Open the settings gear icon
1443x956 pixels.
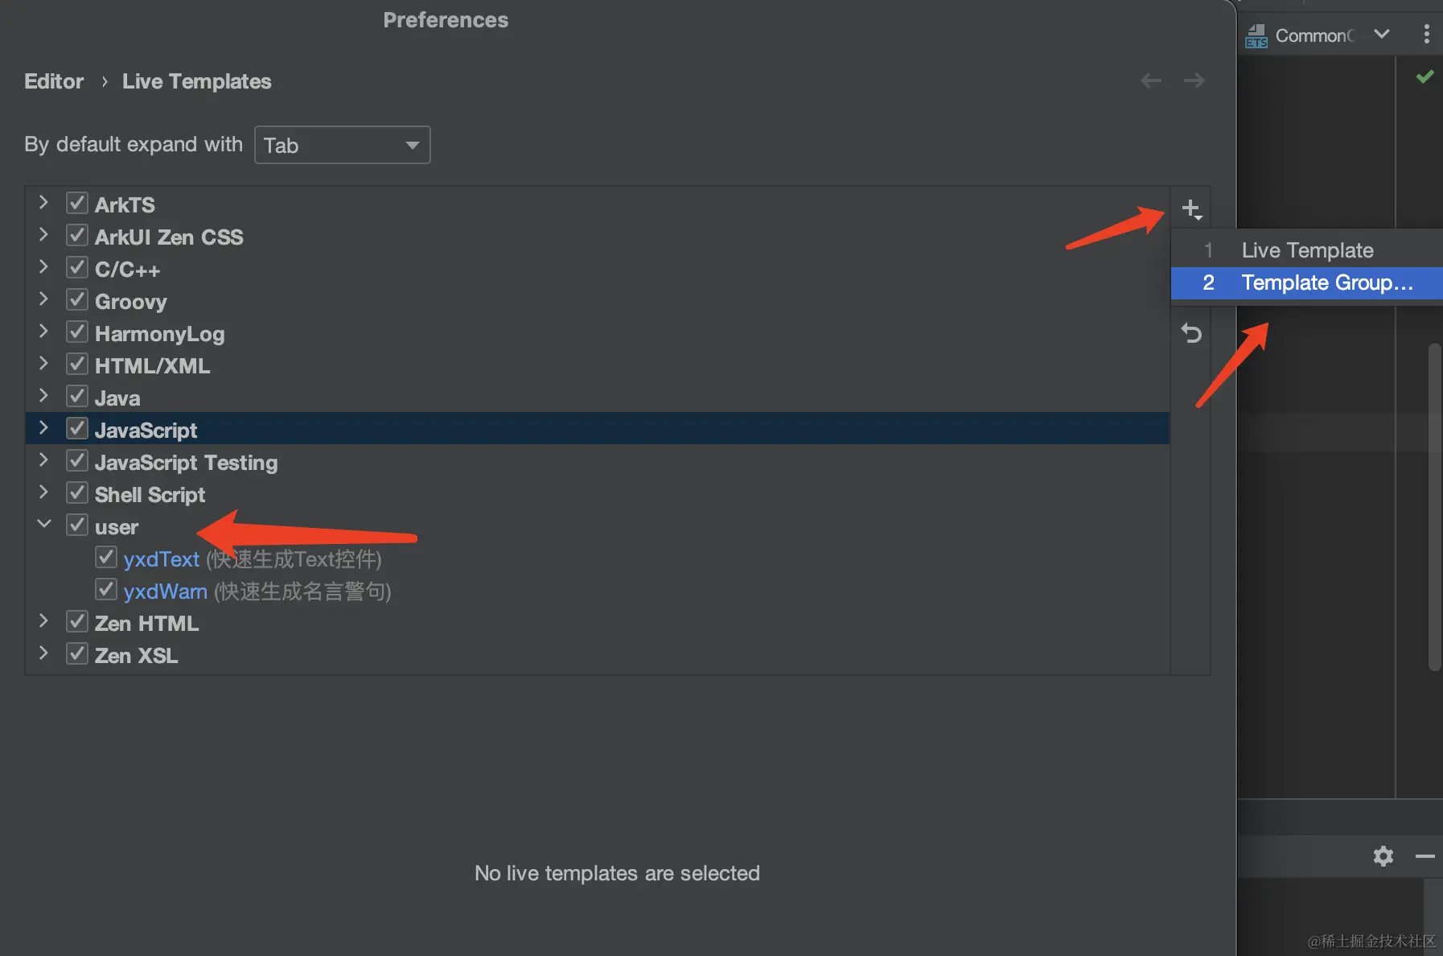tap(1383, 855)
